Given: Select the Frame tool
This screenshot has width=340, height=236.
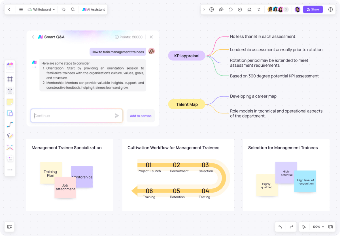Looking at the screenshot, I should [10, 79].
